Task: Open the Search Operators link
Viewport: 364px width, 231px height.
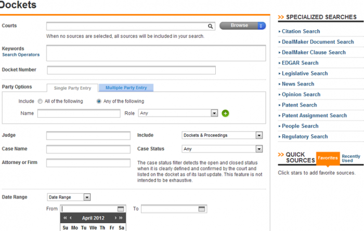Action: click(21, 55)
